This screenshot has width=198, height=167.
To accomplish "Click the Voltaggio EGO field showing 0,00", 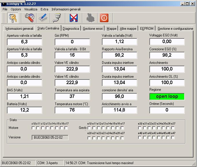I will (x=167, y=42).
